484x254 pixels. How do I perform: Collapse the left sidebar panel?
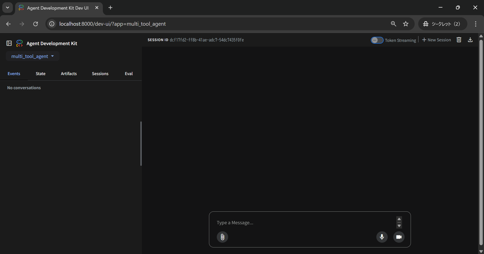point(9,43)
